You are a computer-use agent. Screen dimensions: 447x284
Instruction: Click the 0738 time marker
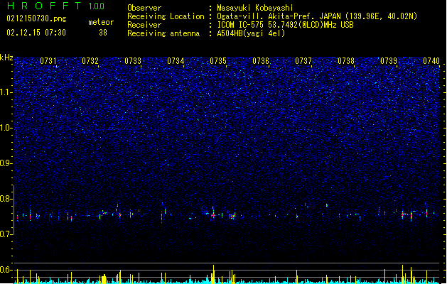pyautogui.click(x=346, y=61)
